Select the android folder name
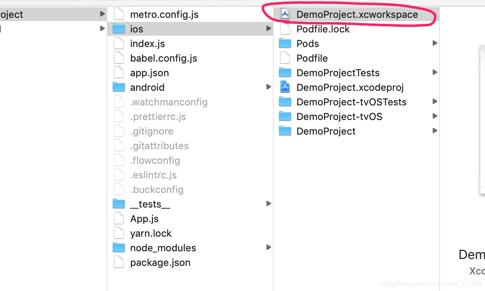The image size is (485, 291). (x=147, y=88)
